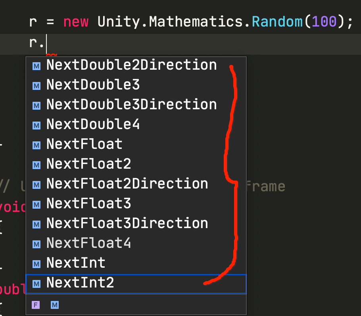This screenshot has height=316, width=361.
Task: Click method icon beside NextFloat2Direction
Action: pos(36,185)
